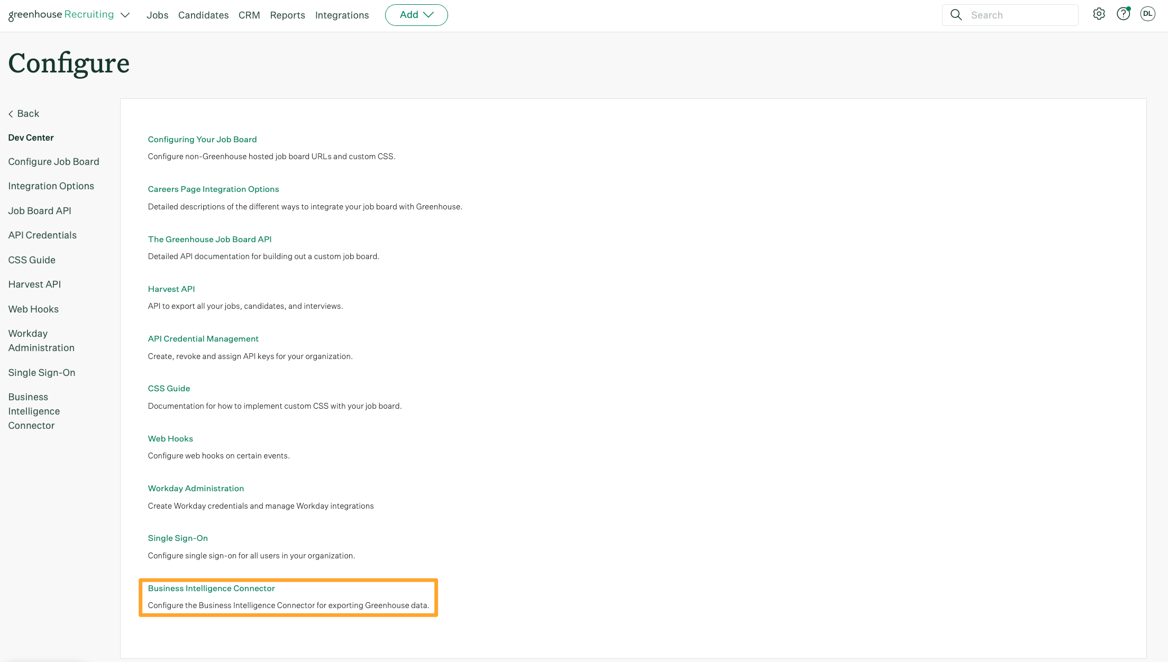Click the help/question mark icon
The height and width of the screenshot is (662, 1168).
click(x=1123, y=14)
